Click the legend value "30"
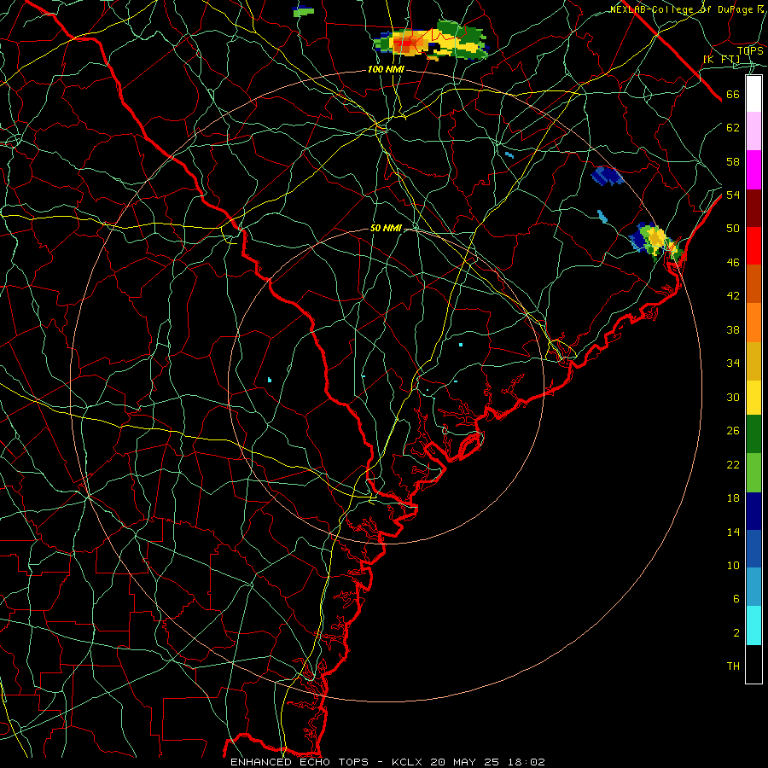This screenshot has height=768, width=768. click(733, 397)
